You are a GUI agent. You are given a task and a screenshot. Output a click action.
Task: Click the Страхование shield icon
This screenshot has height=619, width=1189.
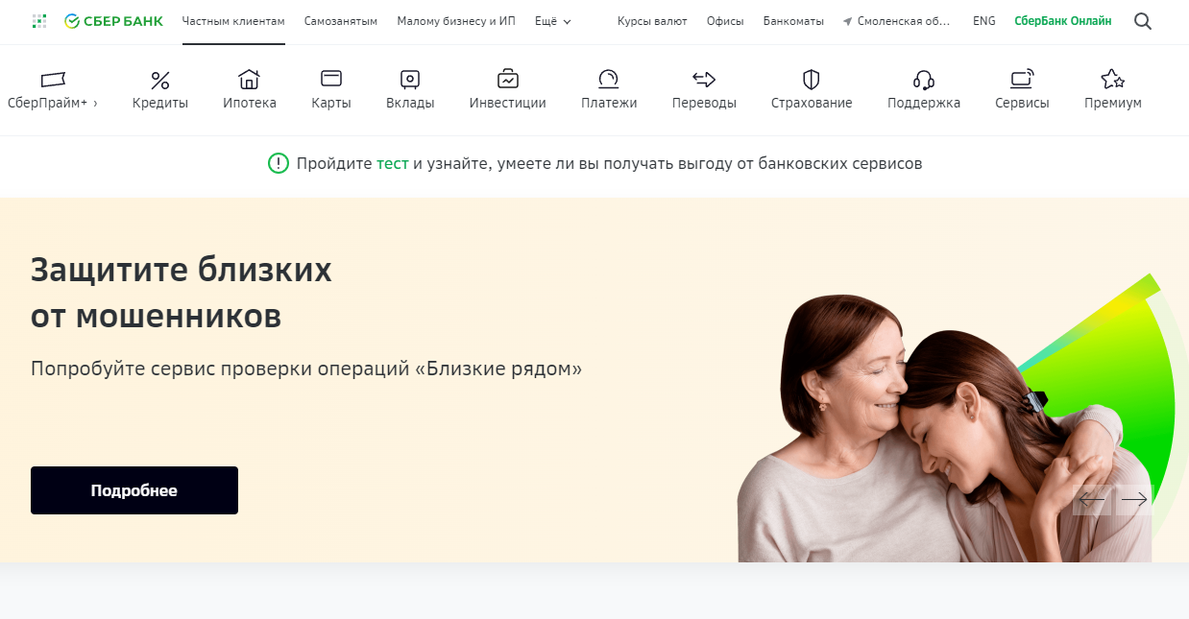812,80
